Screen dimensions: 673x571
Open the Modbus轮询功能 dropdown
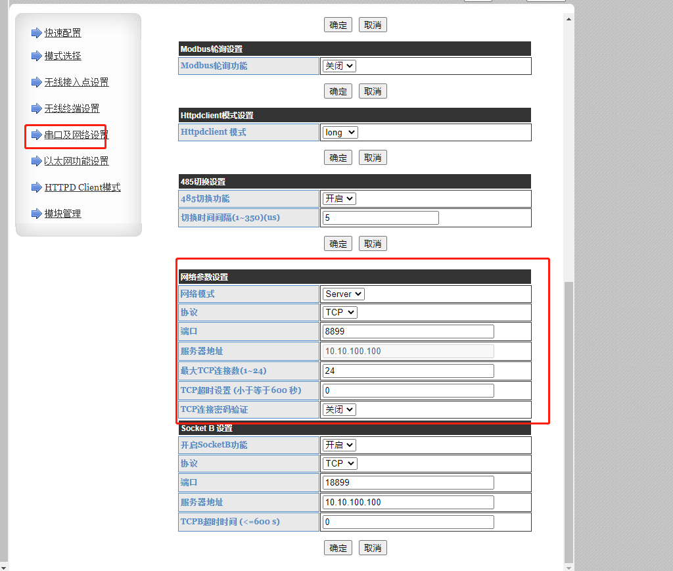tap(339, 66)
